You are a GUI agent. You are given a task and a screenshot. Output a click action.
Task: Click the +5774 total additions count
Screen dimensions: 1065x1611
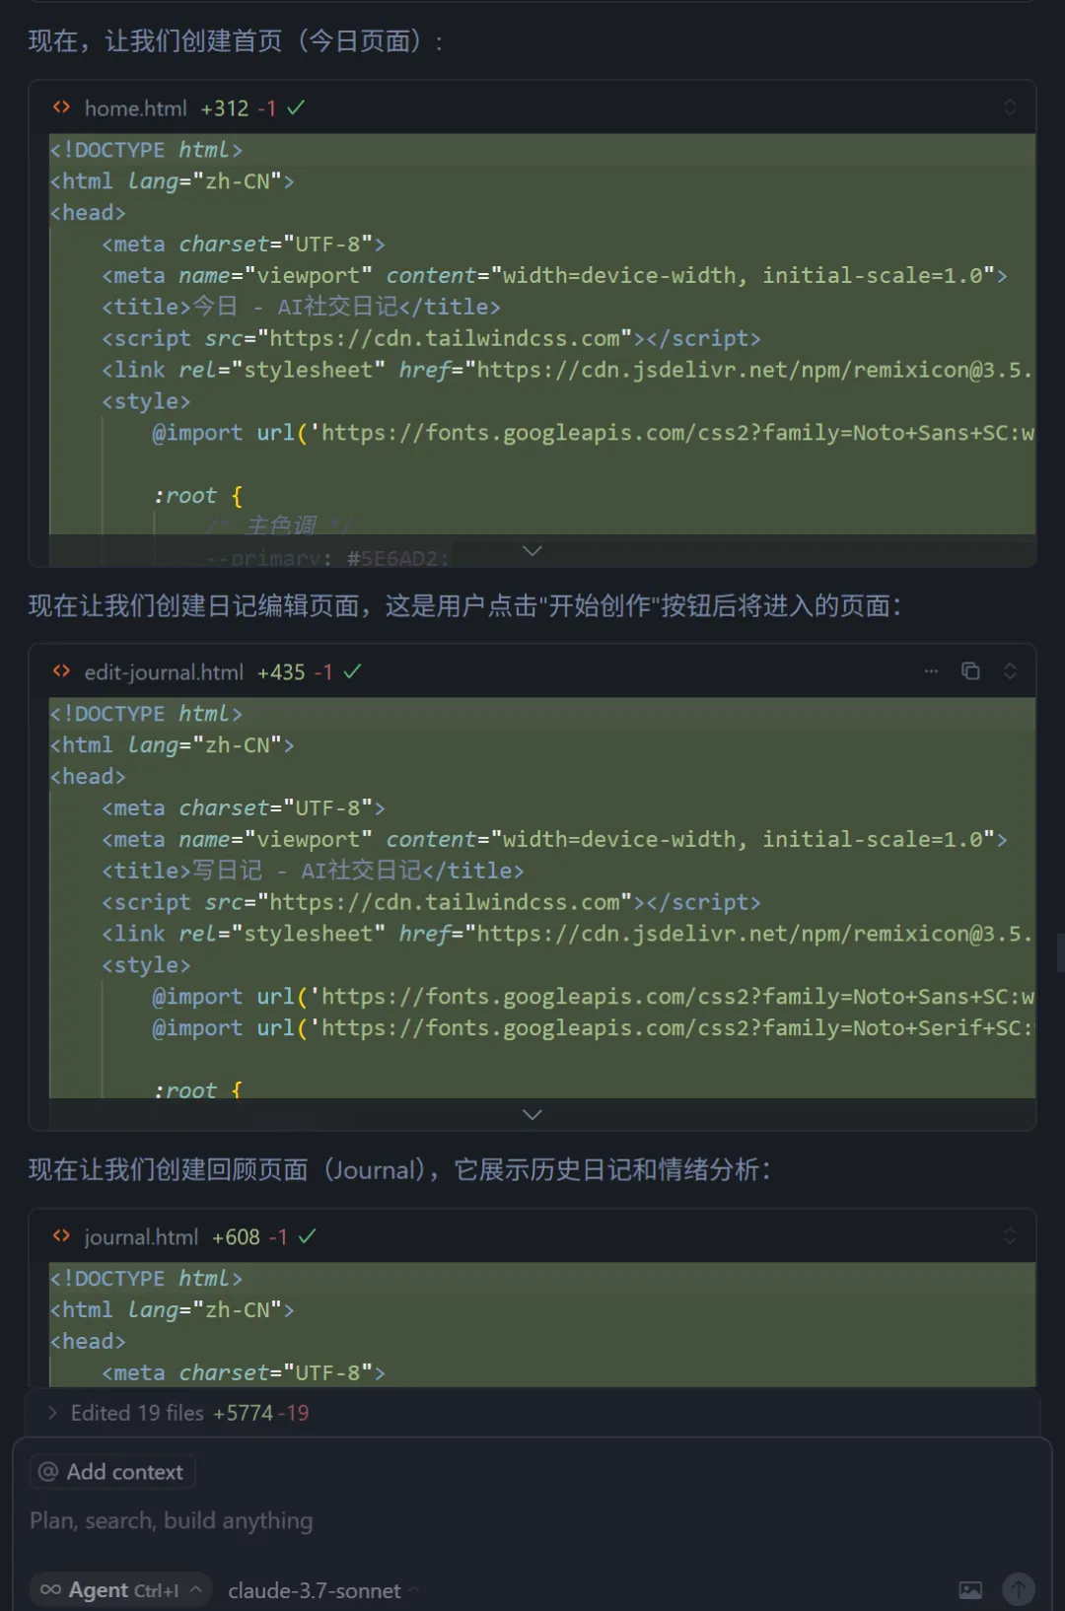tap(243, 1413)
